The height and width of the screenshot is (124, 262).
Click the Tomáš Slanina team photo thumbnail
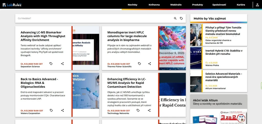(196, 35)
